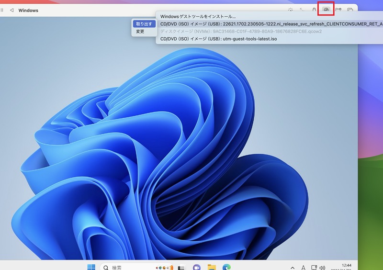Open the CD/DVD drive image toolbar icon

coord(326,10)
